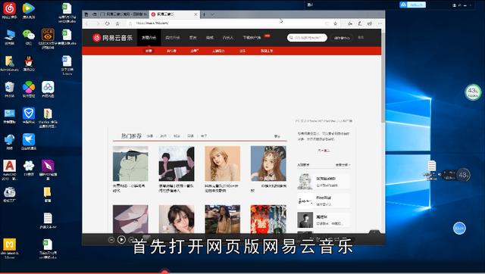Open 商城 in top navigation
Image resolution: width=485 pixels, height=274 pixels.
[210, 38]
